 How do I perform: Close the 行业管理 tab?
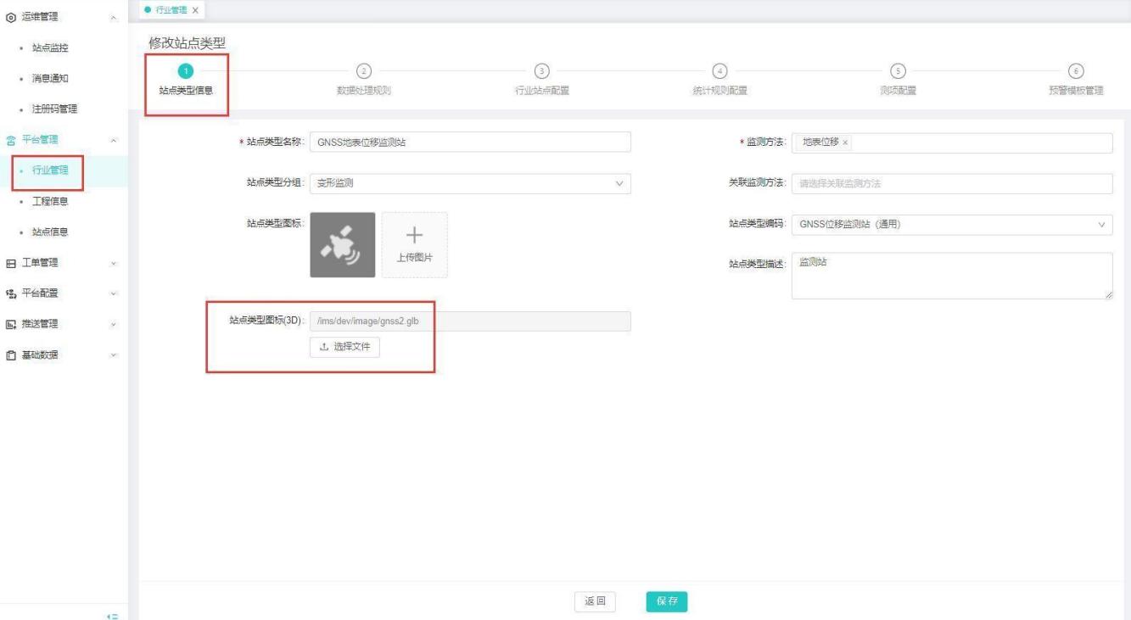pos(195,9)
